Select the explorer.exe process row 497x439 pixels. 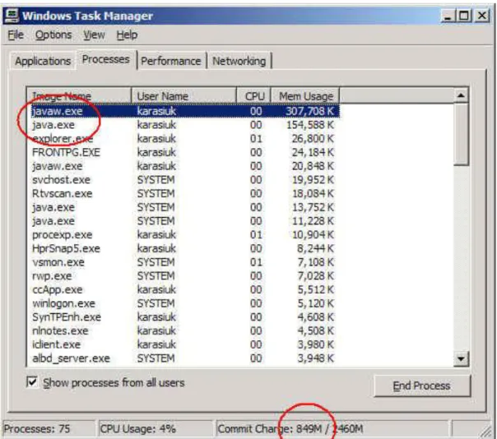tap(183, 138)
